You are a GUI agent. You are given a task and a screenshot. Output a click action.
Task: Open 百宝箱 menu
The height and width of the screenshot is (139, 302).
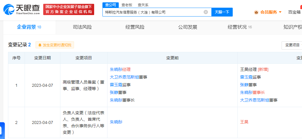(294, 12)
